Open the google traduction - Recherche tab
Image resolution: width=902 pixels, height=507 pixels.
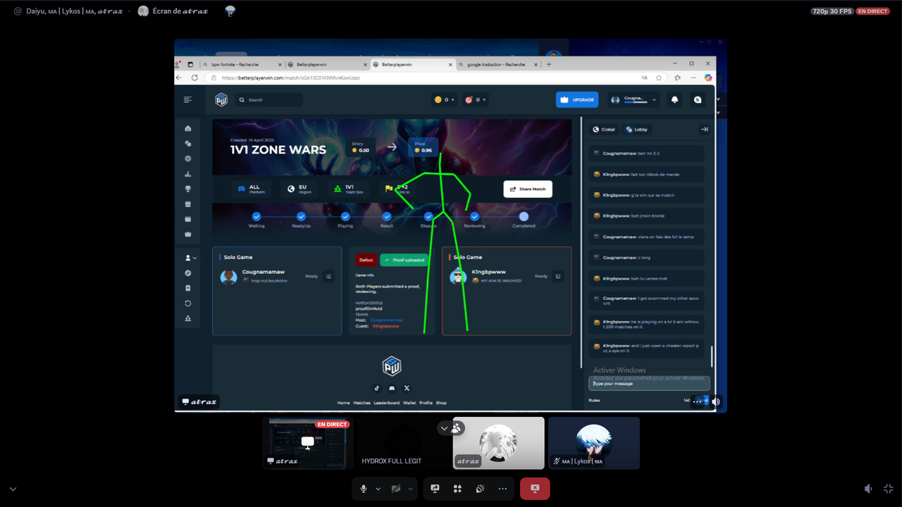pos(499,64)
